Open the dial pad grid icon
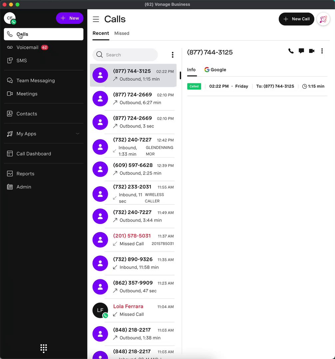The width and height of the screenshot is (335, 359). tap(44, 348)
